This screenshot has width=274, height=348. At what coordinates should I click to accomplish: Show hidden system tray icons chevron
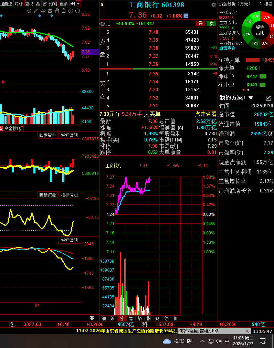click(x=202, y=341)
